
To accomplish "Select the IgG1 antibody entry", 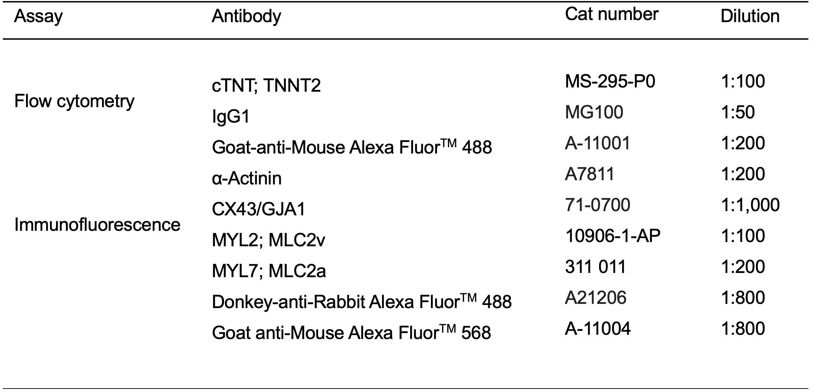I will 231,117.
